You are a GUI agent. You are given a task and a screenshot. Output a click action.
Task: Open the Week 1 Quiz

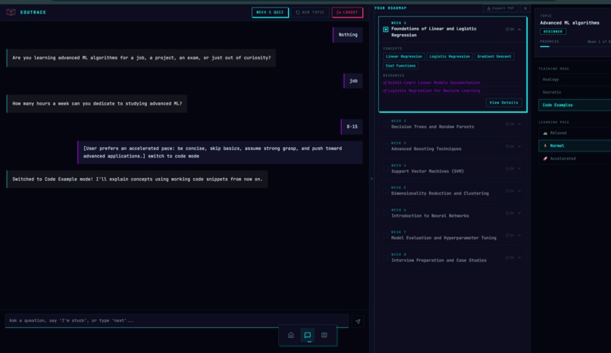click(x=270, y=12)
